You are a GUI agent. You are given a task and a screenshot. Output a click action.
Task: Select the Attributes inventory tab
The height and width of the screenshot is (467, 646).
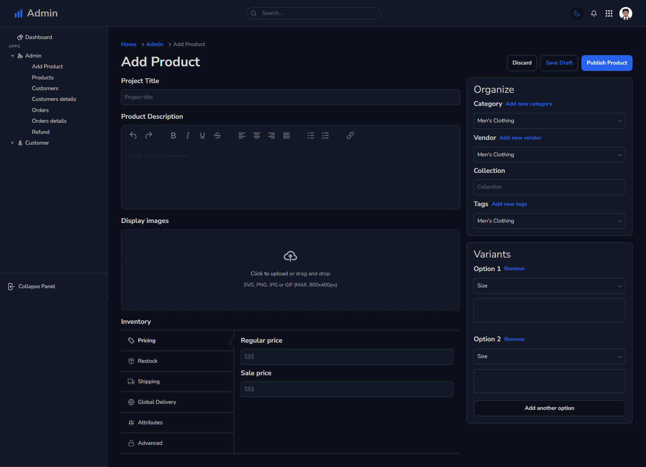coord(177,423)
